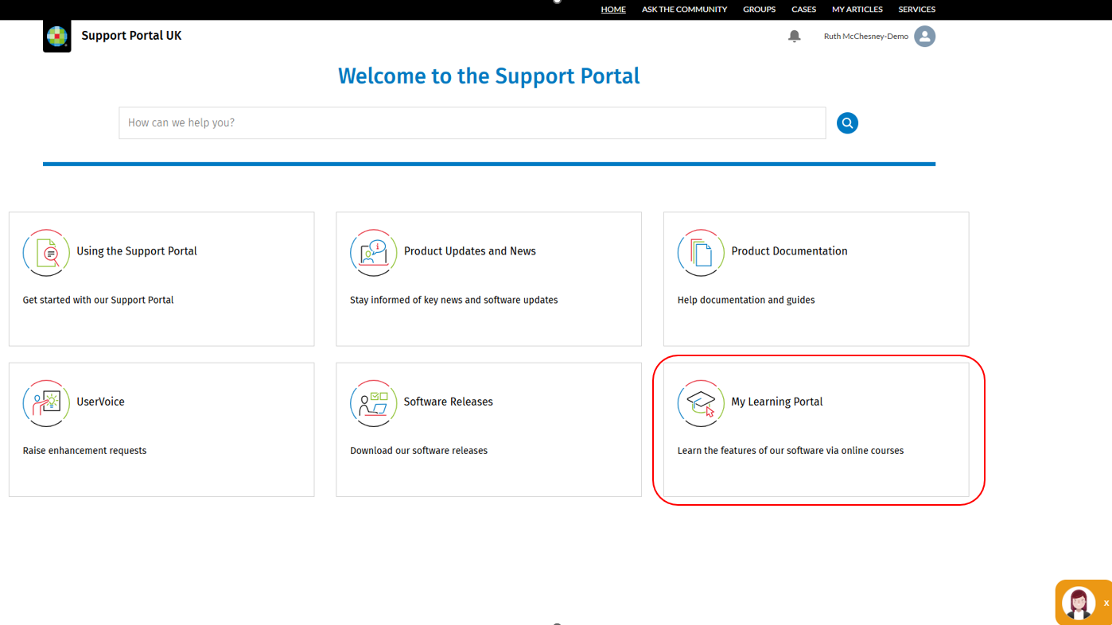Viewport: 1112px width, 625px height.
Task: Click the Software Releases icon
Action: [373, 403]
